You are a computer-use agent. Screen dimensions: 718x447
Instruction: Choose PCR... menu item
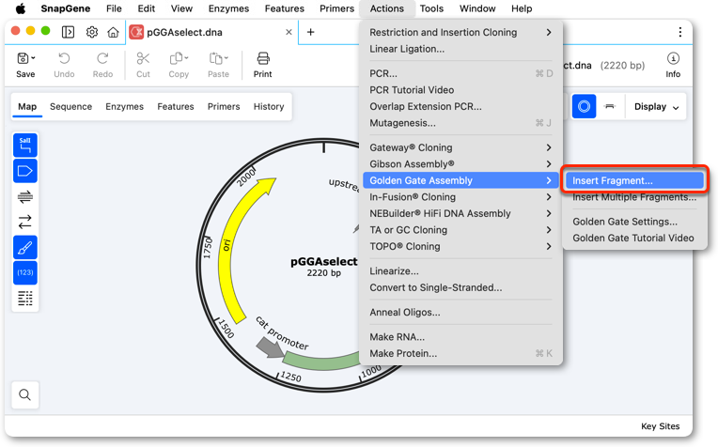point(460,73)
